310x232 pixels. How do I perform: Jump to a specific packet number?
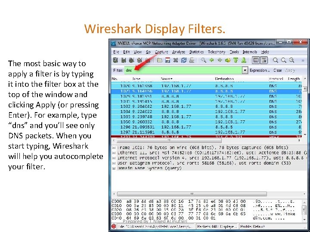click(x=228, y=60)
